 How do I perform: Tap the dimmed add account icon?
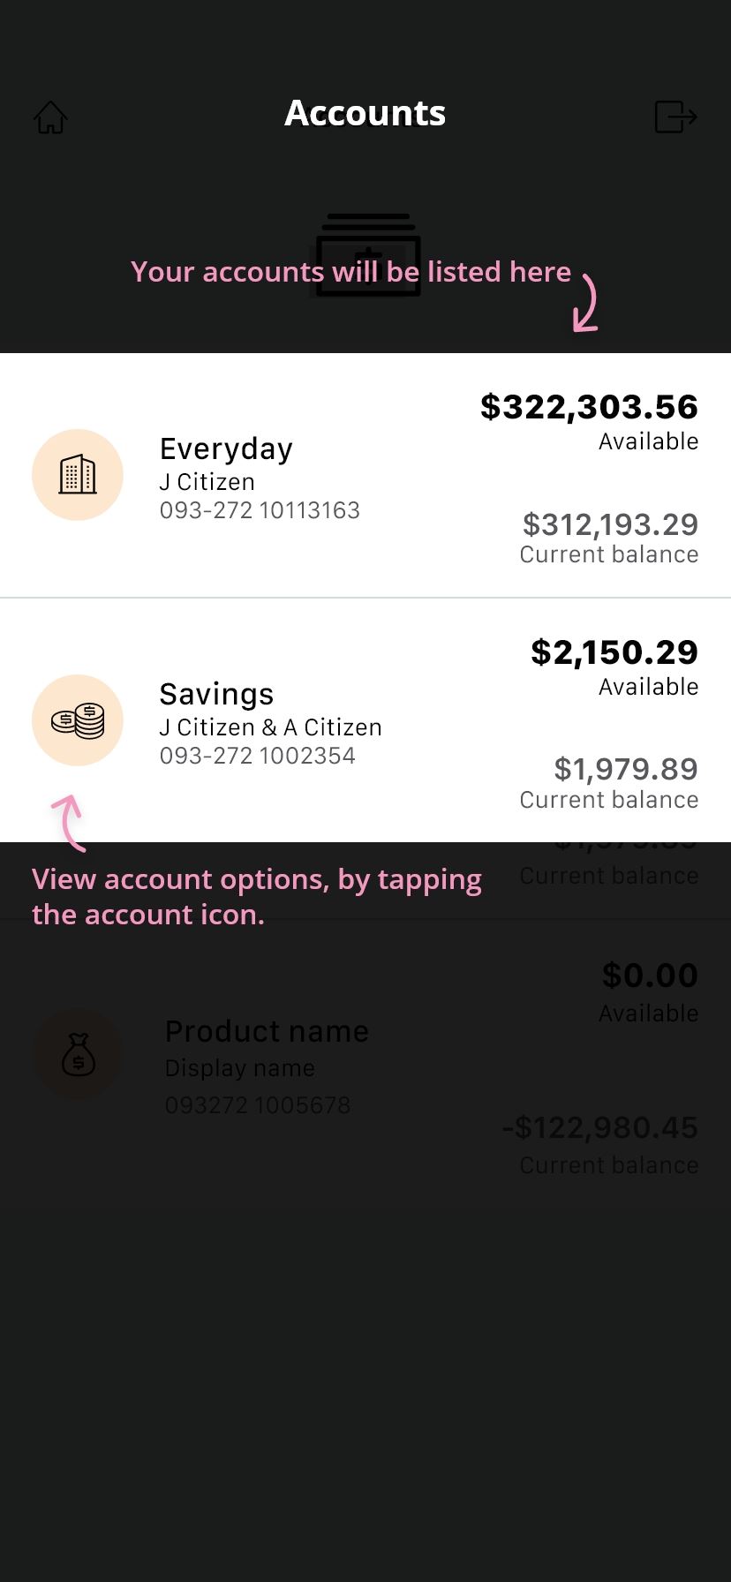(x=367, y=255)
